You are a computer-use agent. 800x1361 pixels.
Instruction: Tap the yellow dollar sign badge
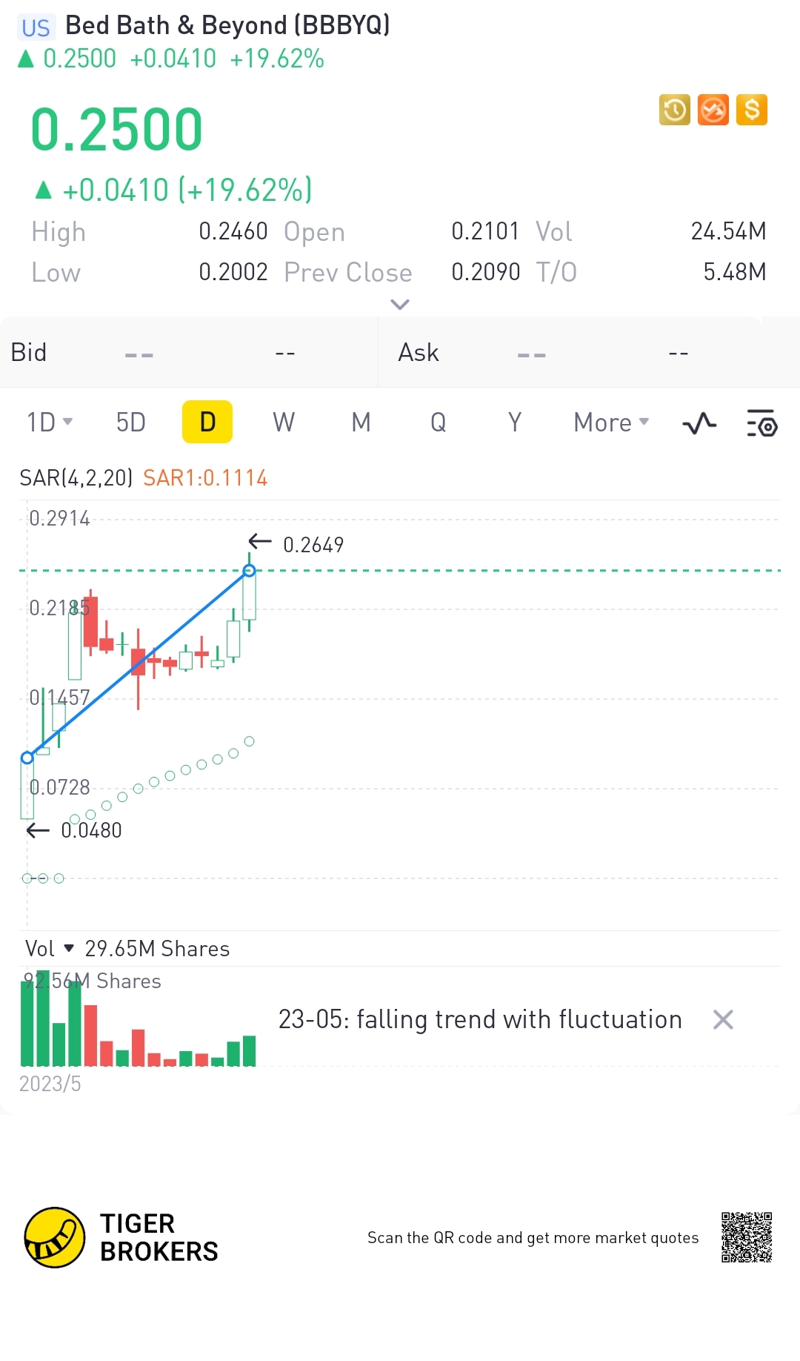tap(752, 110)
